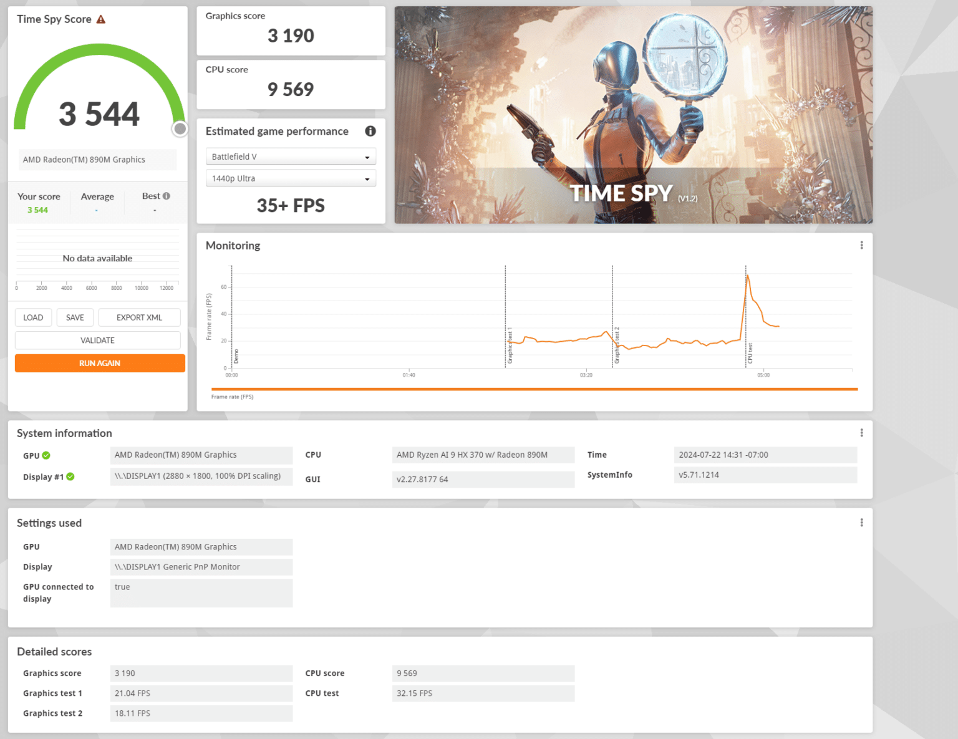Click the Generic PnP Monitor display value
The image size is (958, 739).
click(x=201, y=567)
